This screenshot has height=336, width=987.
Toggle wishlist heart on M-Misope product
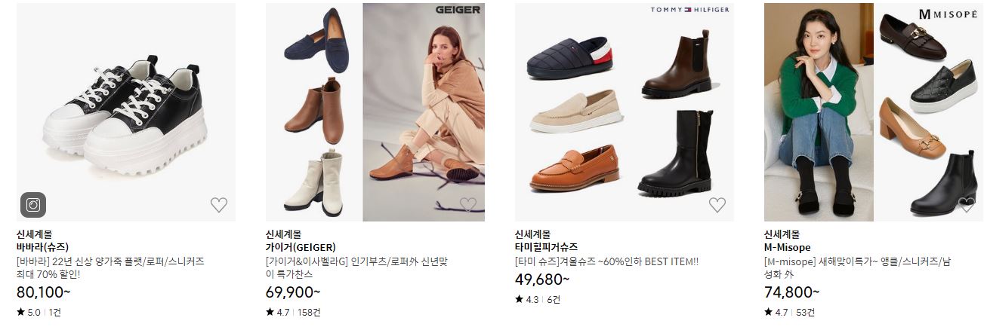[x=967, y=204]
